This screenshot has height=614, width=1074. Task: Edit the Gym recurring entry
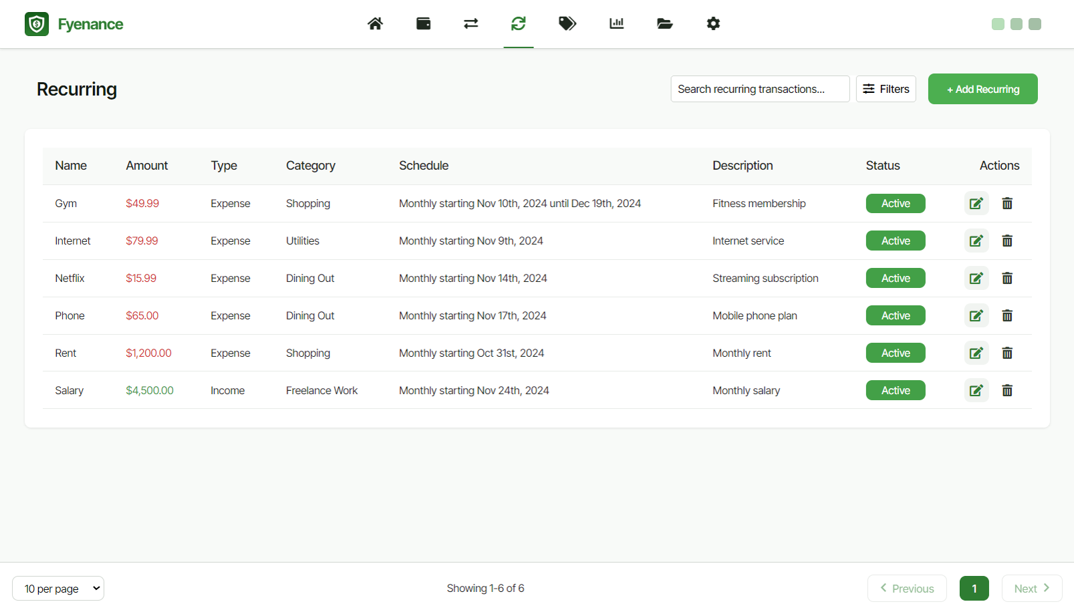[976, 203]
